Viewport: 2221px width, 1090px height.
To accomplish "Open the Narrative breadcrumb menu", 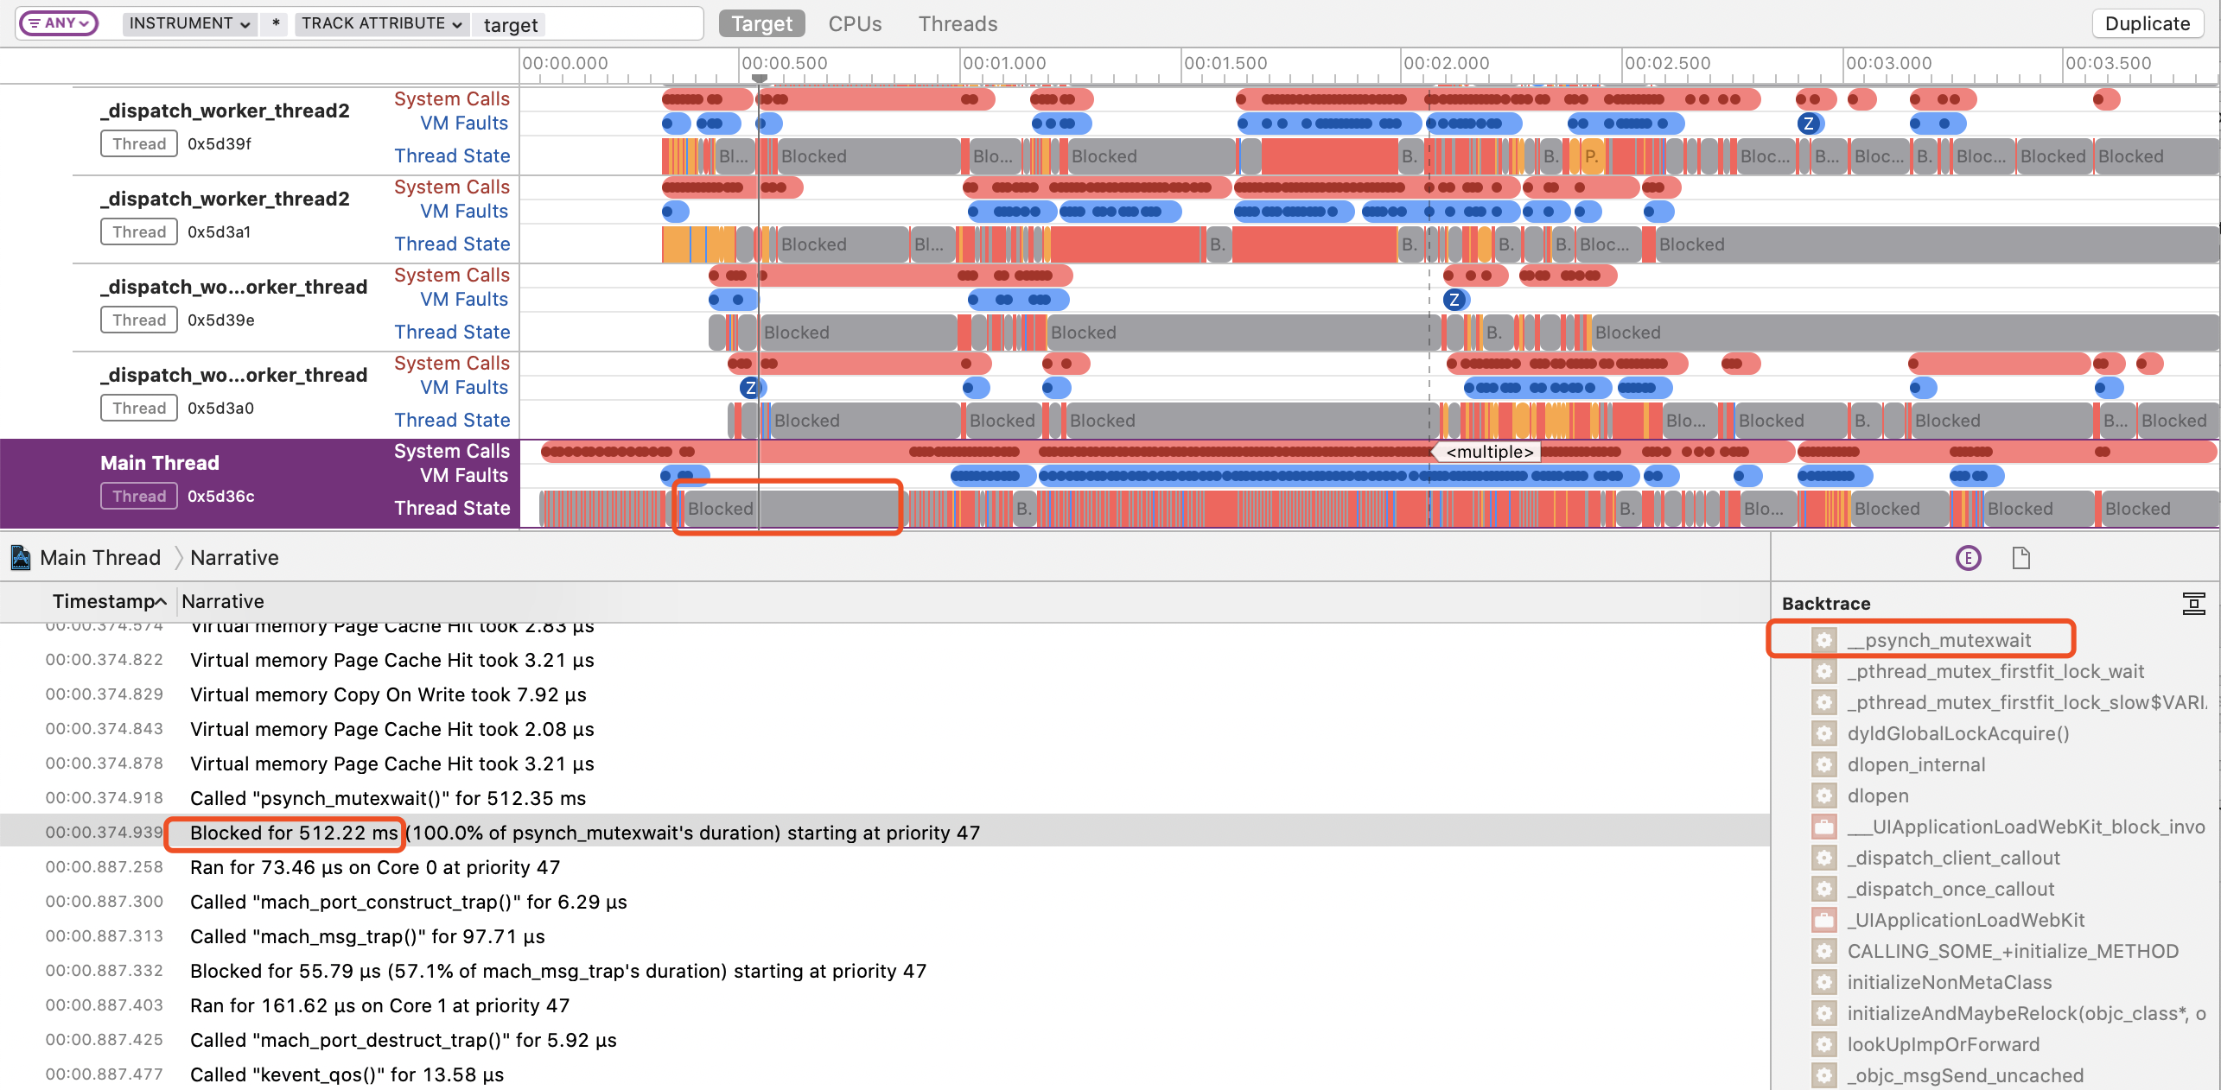I will 234,558.
